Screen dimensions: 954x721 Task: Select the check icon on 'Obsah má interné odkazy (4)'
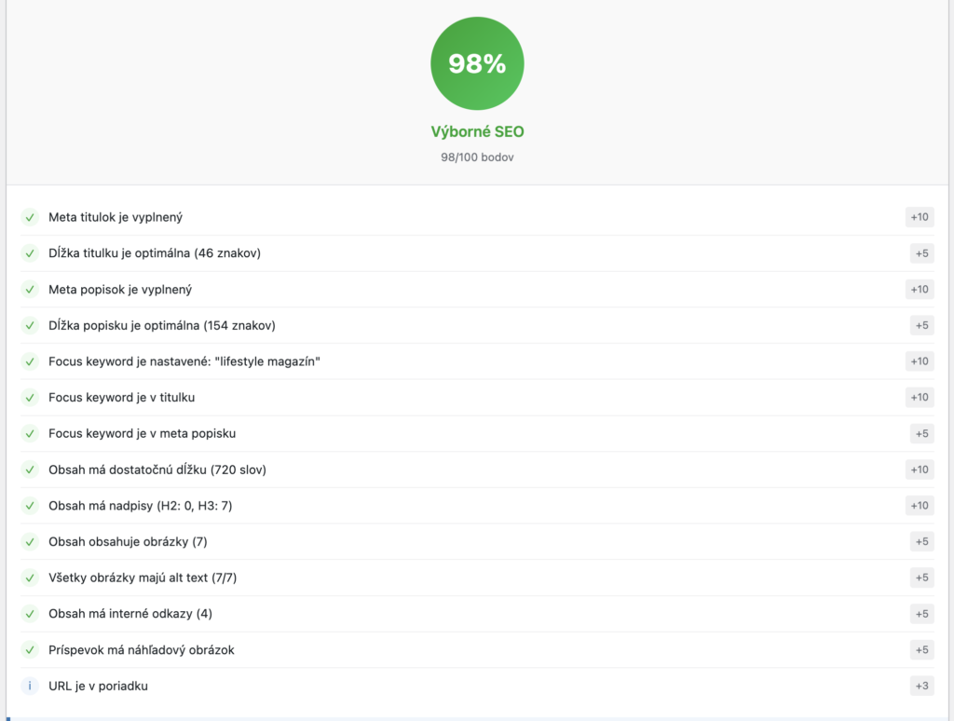30,613
